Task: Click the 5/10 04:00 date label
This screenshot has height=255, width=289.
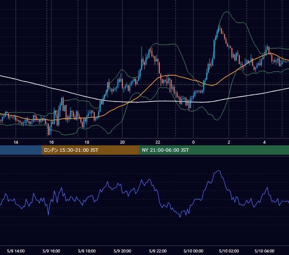Action: click(264, 251)
